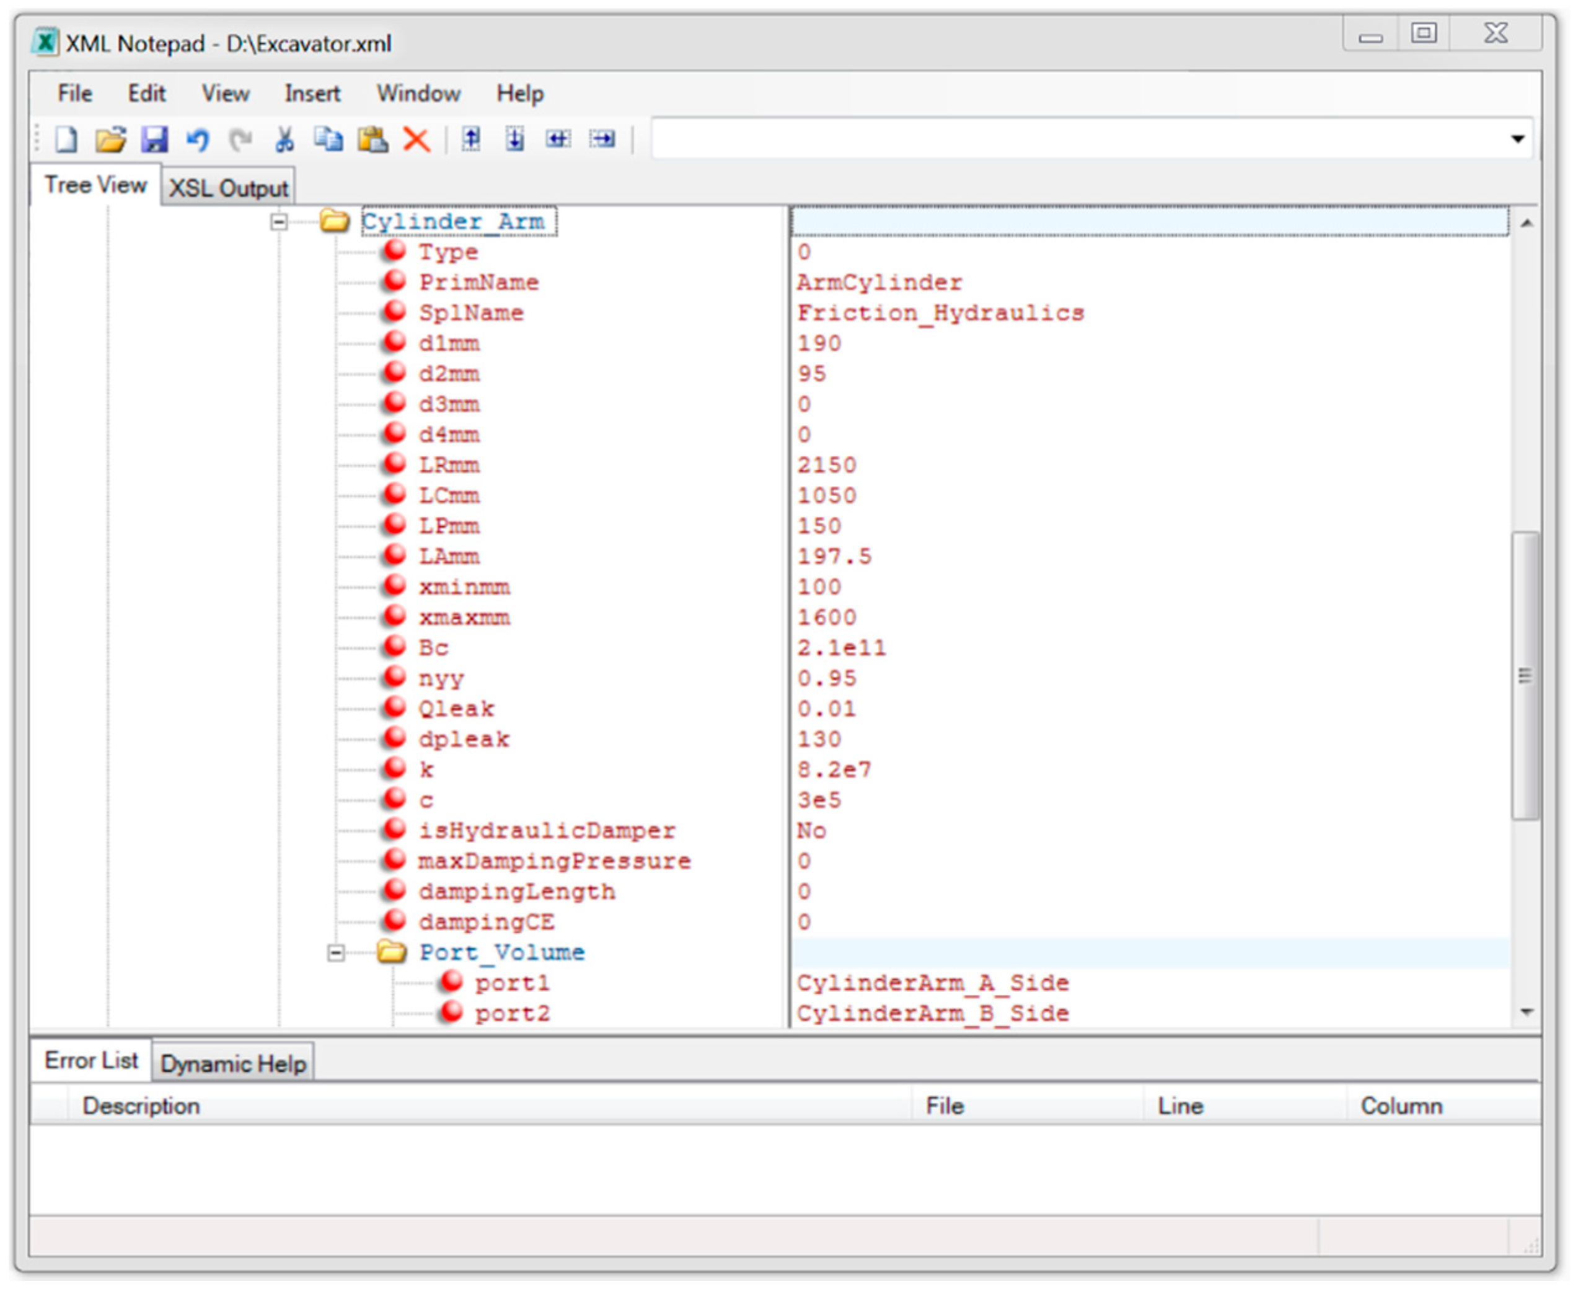The height and width of the screenshot is (1289, 1573).
Task: Click the red X Delete icon
Action: (416, 139)
